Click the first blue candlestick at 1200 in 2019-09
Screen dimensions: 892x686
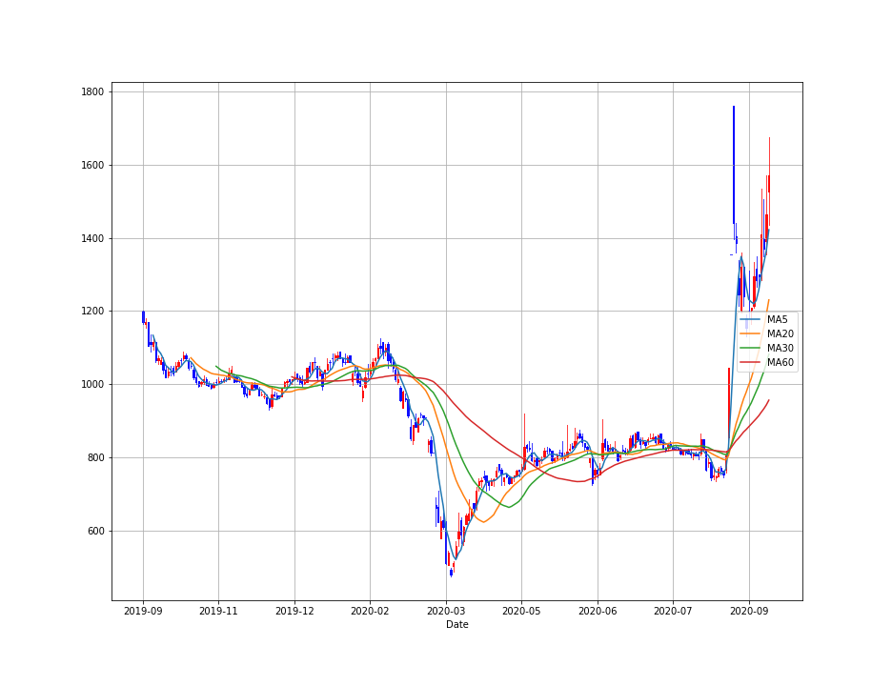[x=143, y=317]
